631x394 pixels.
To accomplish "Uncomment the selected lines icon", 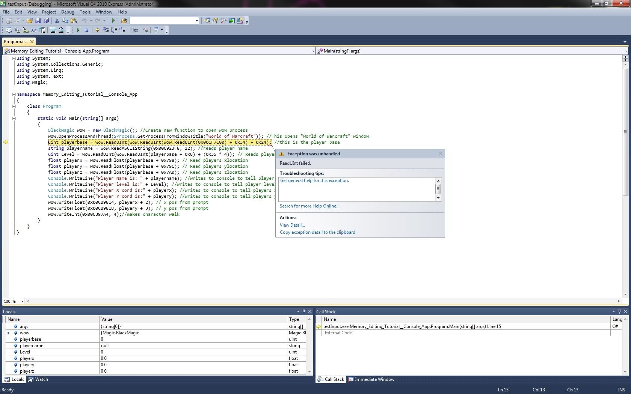I will click(61, 30).
